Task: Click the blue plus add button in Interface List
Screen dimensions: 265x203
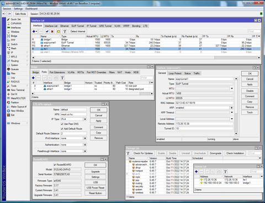Action: [35, 32]
